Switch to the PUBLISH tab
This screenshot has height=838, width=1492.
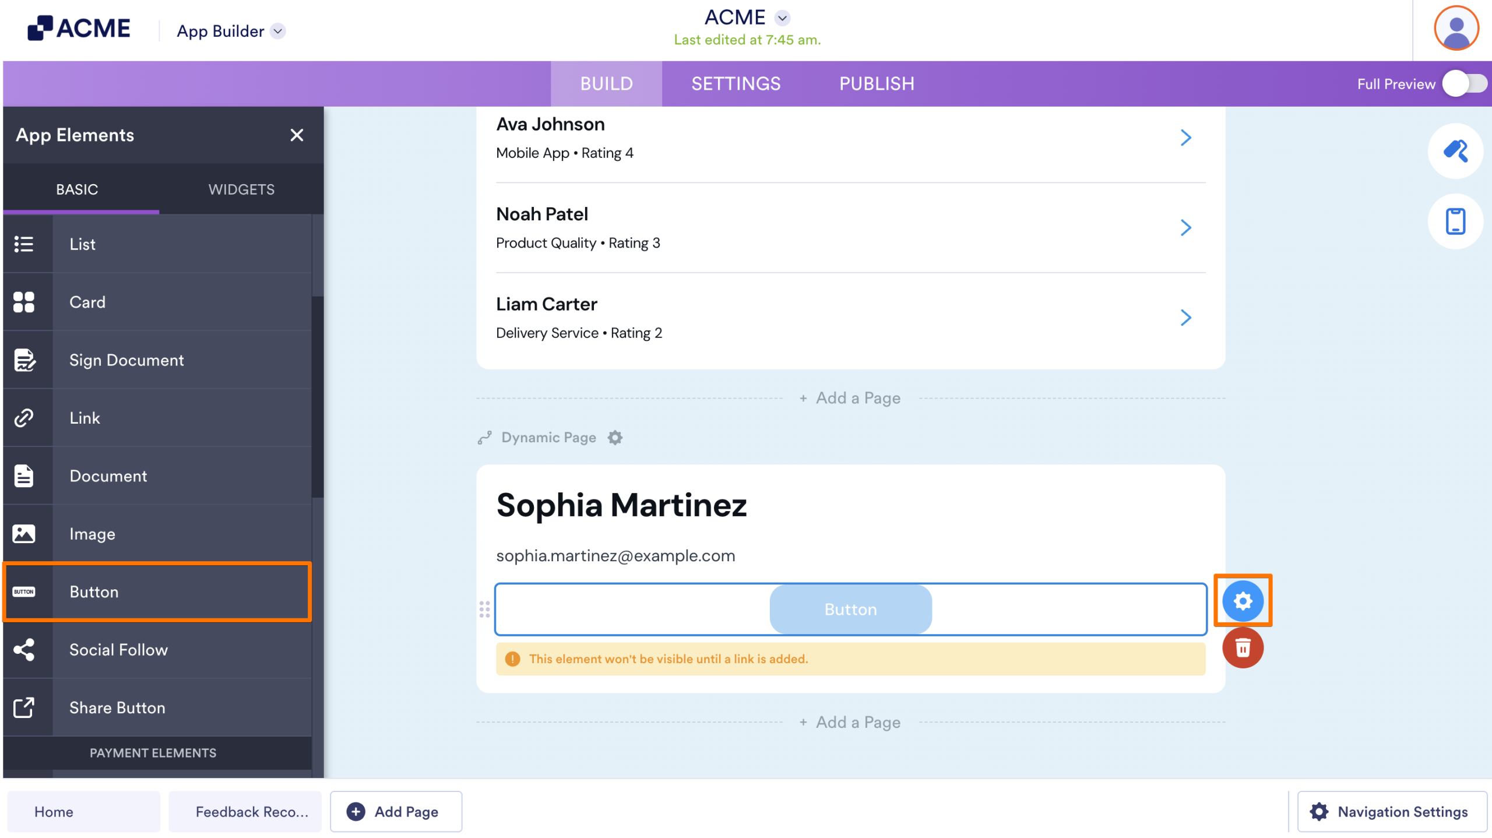pos(877,84)
